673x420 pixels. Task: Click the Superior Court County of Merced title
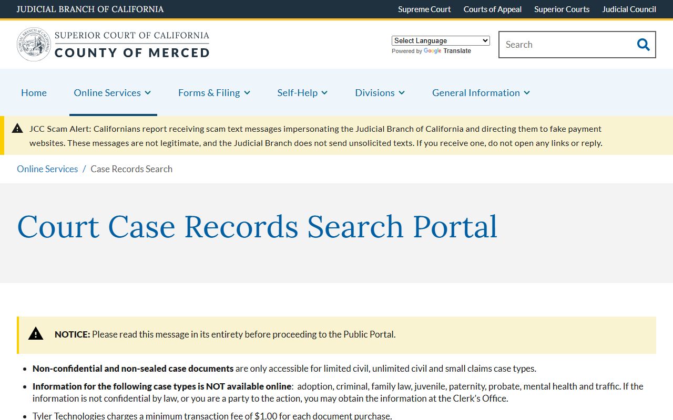point(132,45)
